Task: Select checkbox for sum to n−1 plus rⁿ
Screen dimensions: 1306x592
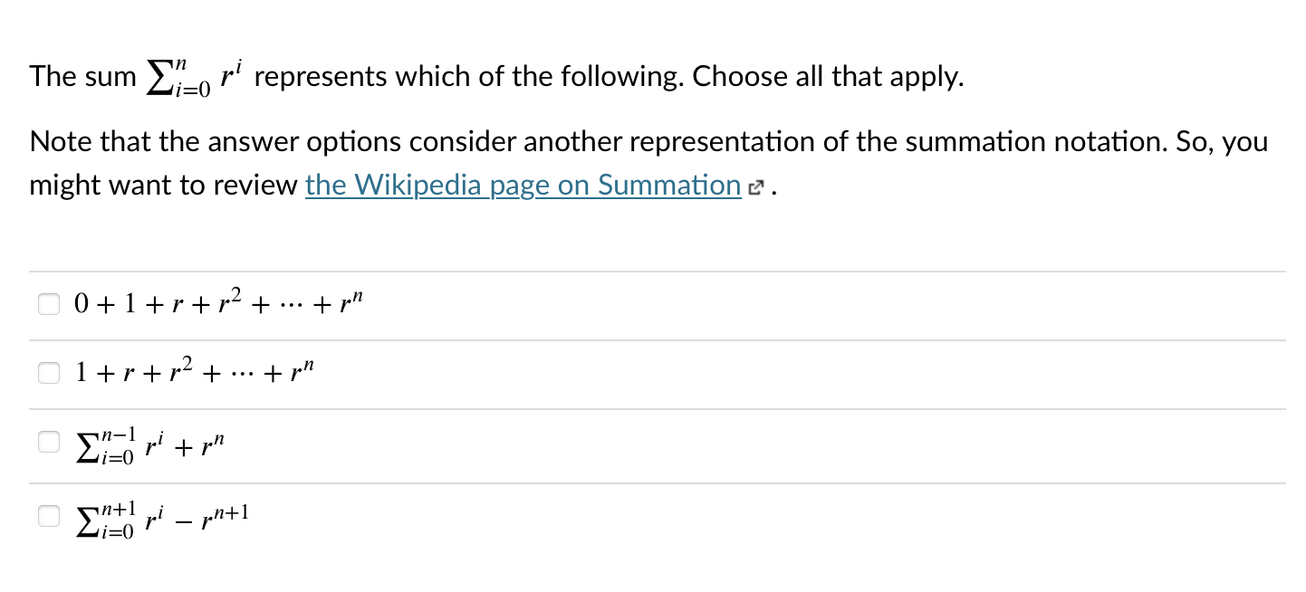Action: coord(49,443)
